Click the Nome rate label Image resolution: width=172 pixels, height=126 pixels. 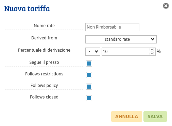[x=44, y=26]
